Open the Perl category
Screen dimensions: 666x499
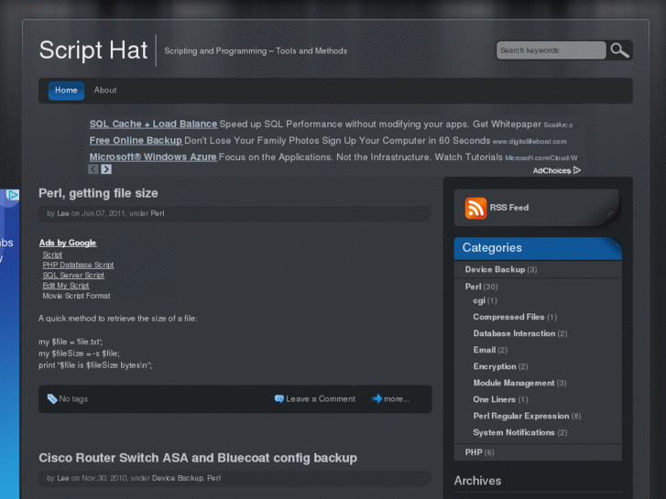(473, 287)
